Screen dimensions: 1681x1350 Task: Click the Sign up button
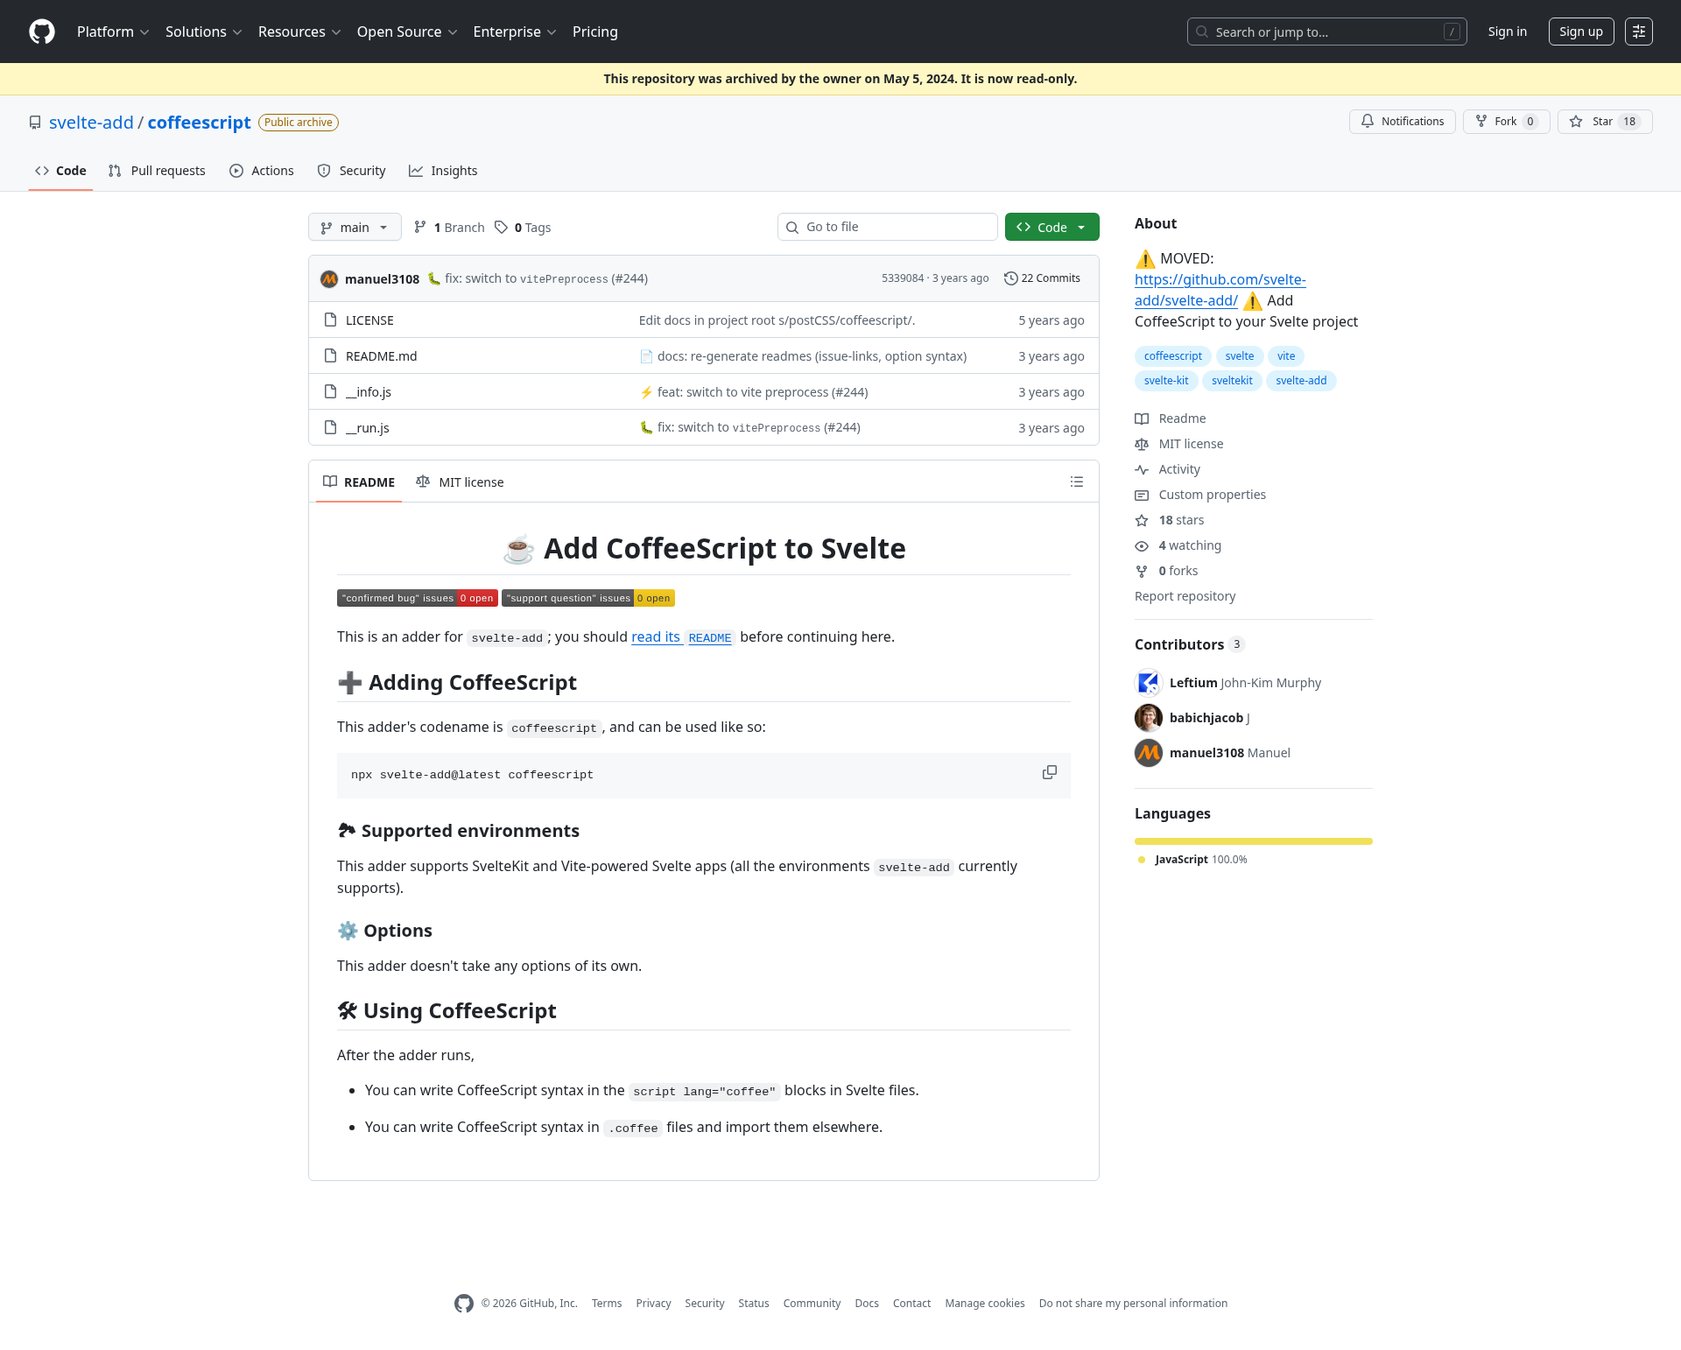coord(1581,32)
